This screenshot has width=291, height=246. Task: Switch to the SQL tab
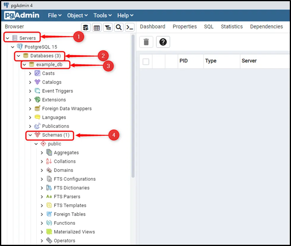coord(208,27)
